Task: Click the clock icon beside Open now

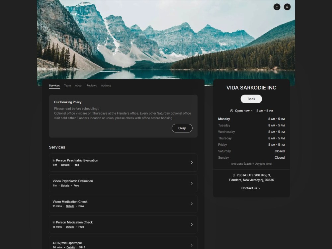Action: 231,111
